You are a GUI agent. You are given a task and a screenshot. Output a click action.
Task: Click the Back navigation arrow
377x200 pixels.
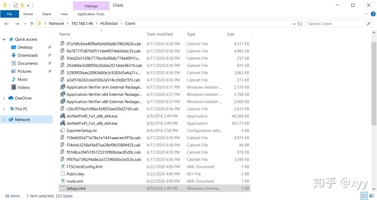click(x=6, y=24)
